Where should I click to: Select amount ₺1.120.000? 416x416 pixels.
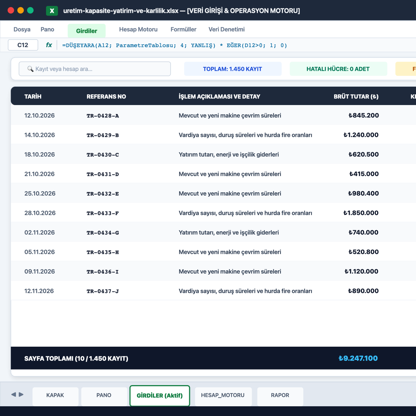coord(361,271)
